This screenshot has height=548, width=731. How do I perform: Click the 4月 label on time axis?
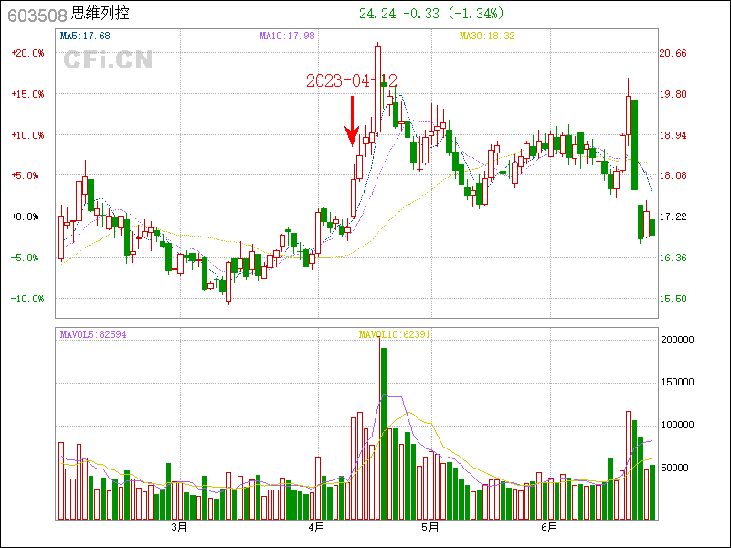tap(317, 528)
